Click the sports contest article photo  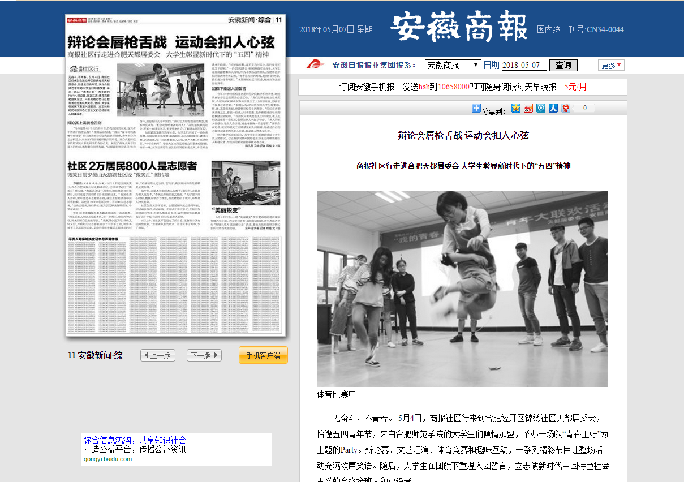pos(462,289)
